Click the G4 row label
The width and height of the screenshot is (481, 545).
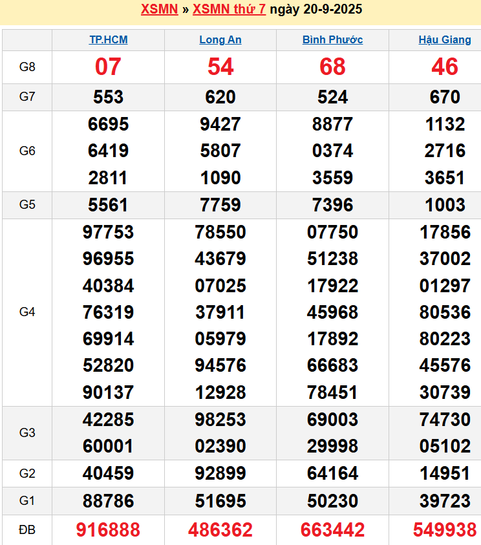tap(27, 312)
